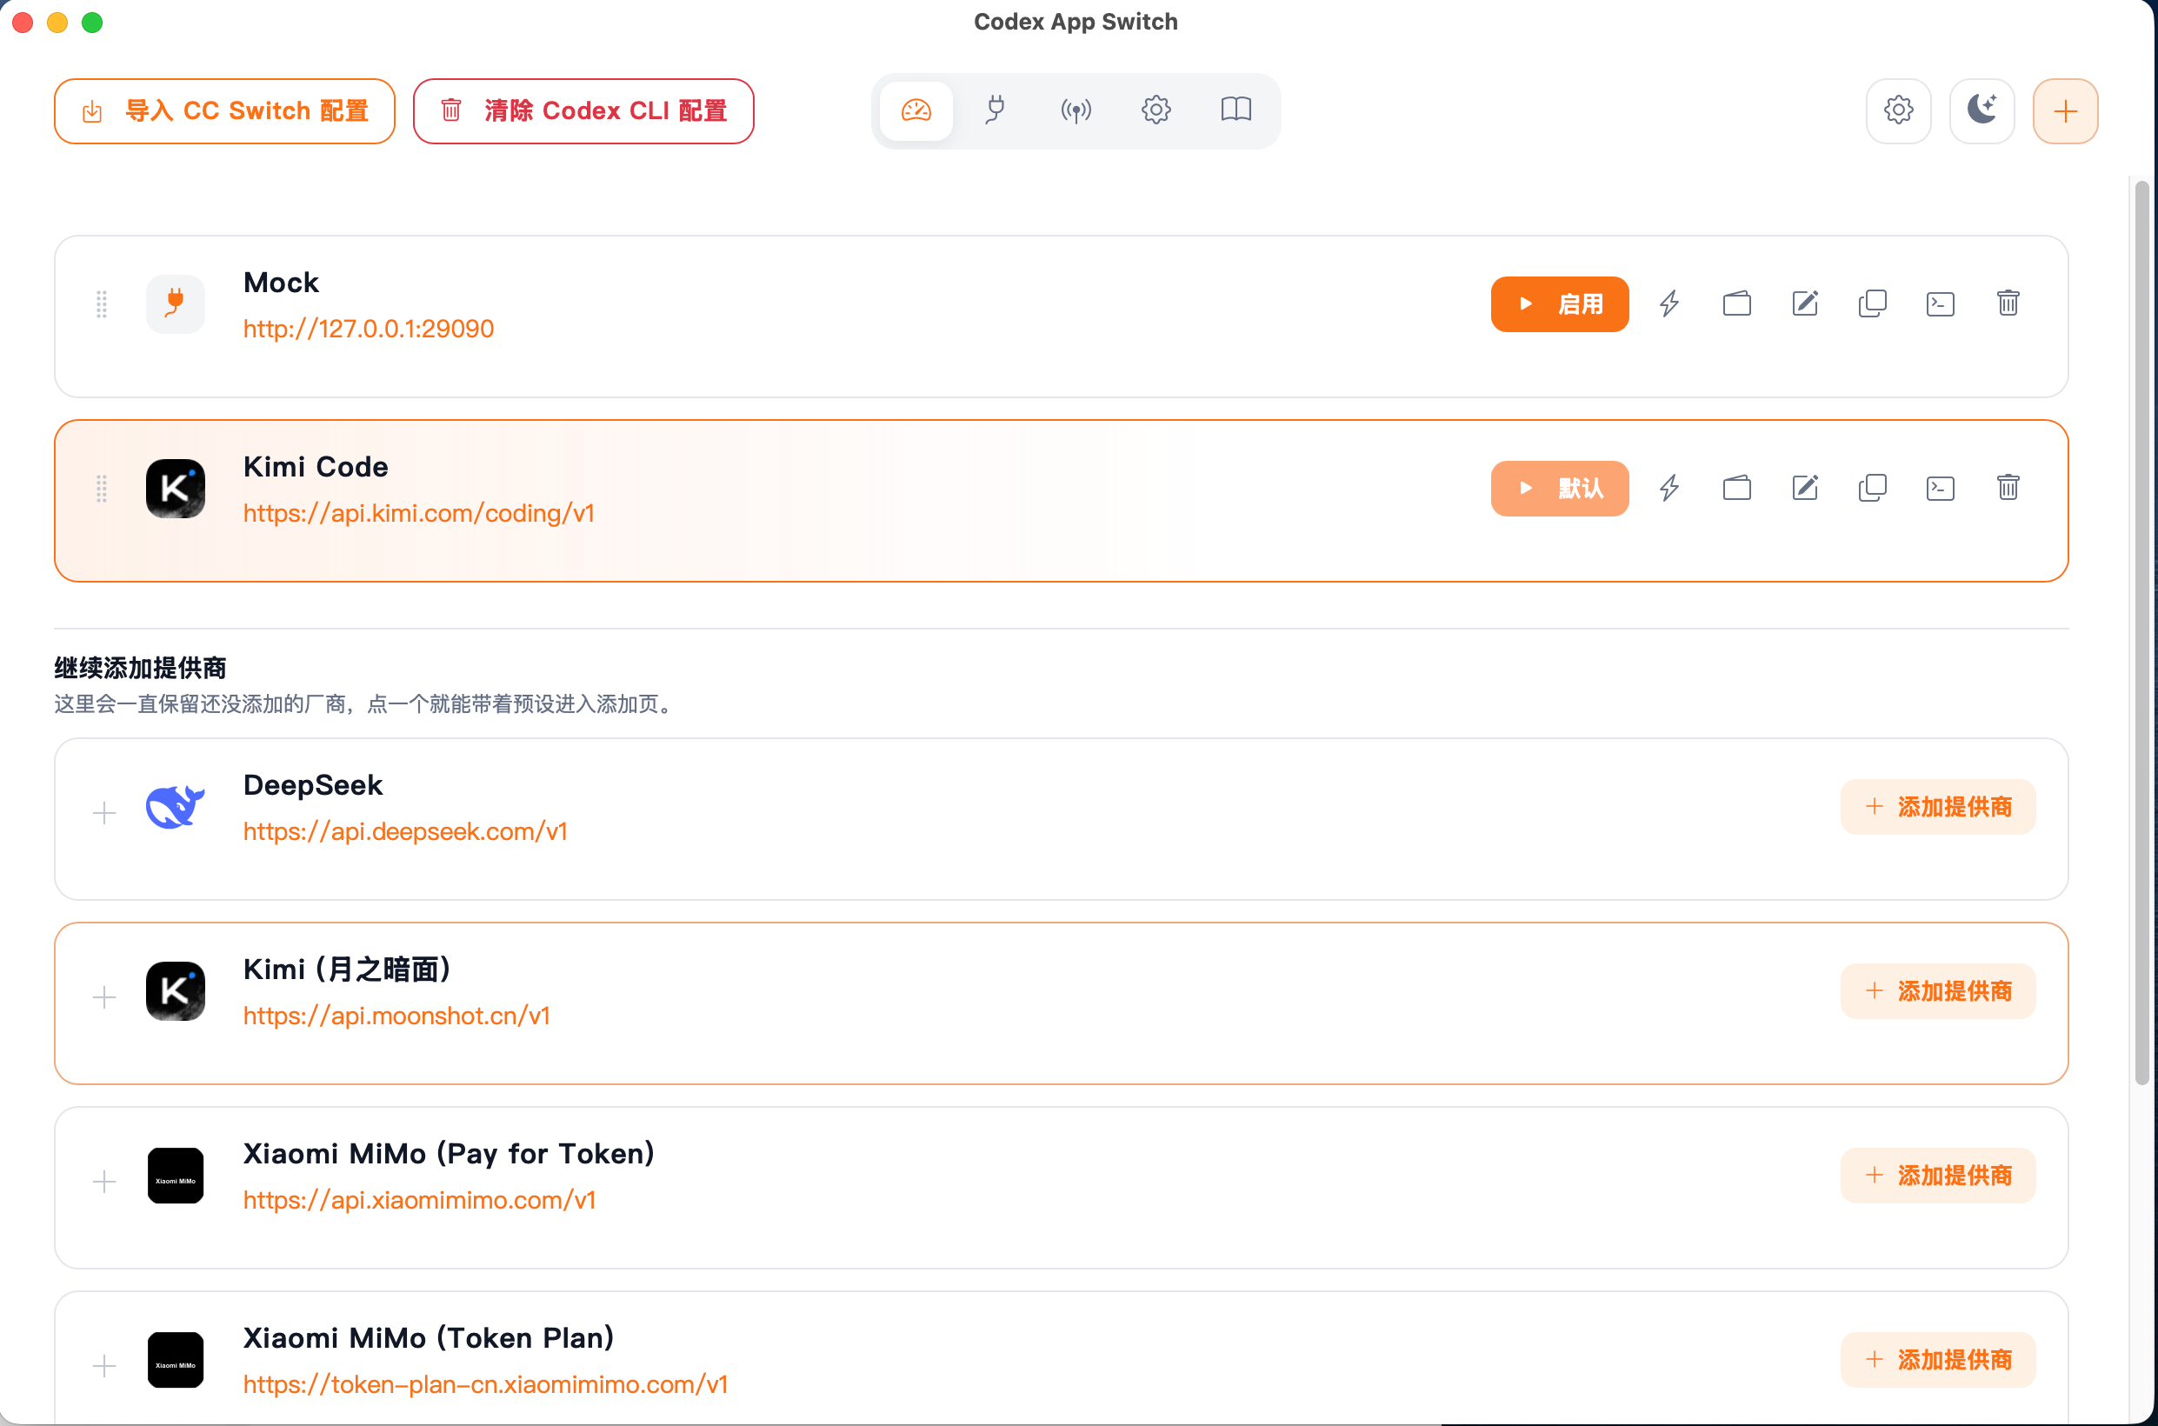Select the Xiaomi MiMo (Pay for Token) title
2158x1426 pixels.
tap(450, 1155)
